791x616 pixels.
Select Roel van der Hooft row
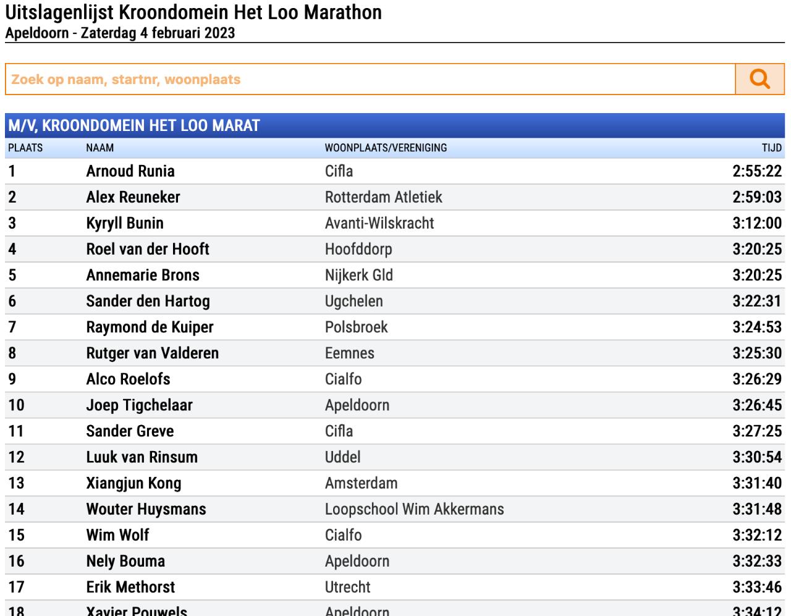click(x=395, y=249)
